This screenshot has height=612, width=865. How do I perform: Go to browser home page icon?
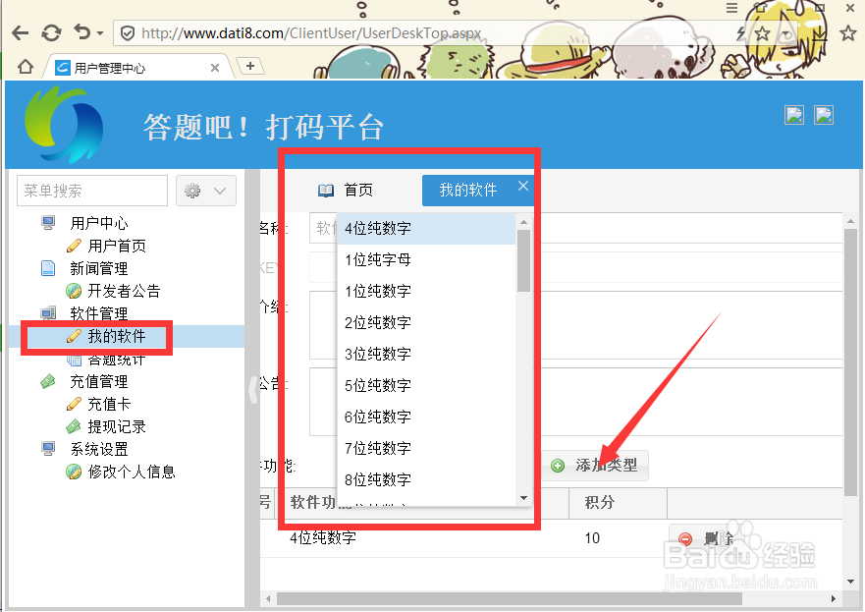point(26,67)
